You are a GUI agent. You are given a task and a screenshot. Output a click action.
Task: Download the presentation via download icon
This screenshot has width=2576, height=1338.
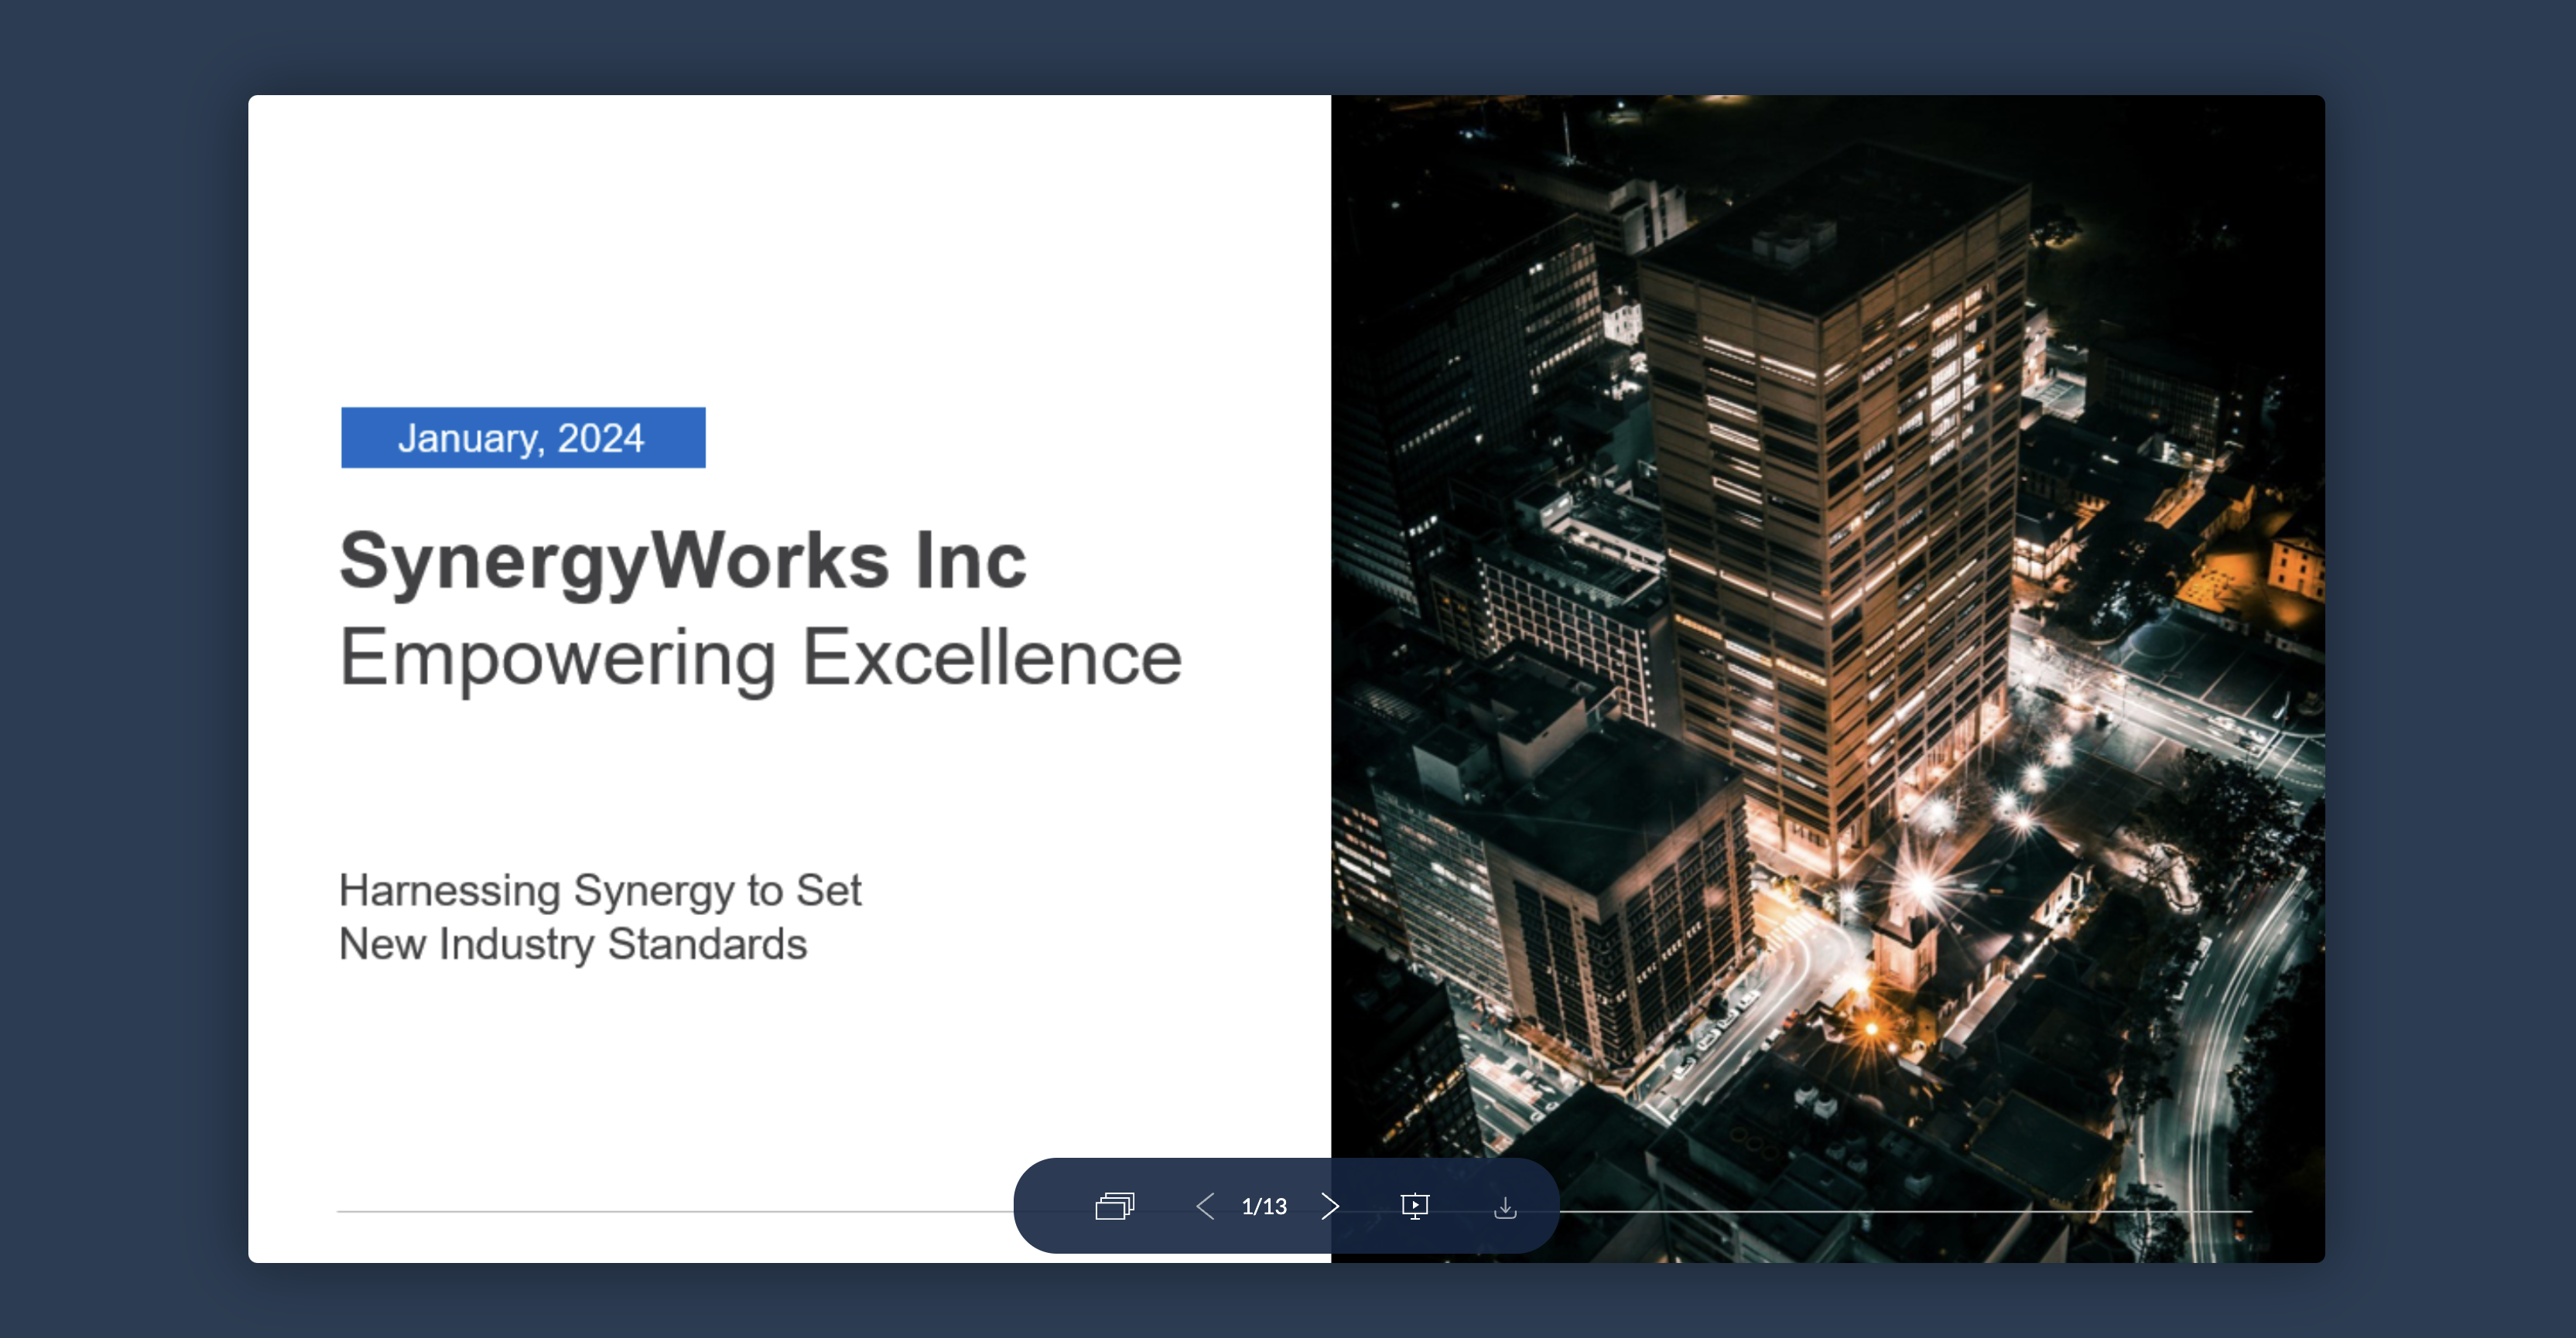[1504, 1207]
